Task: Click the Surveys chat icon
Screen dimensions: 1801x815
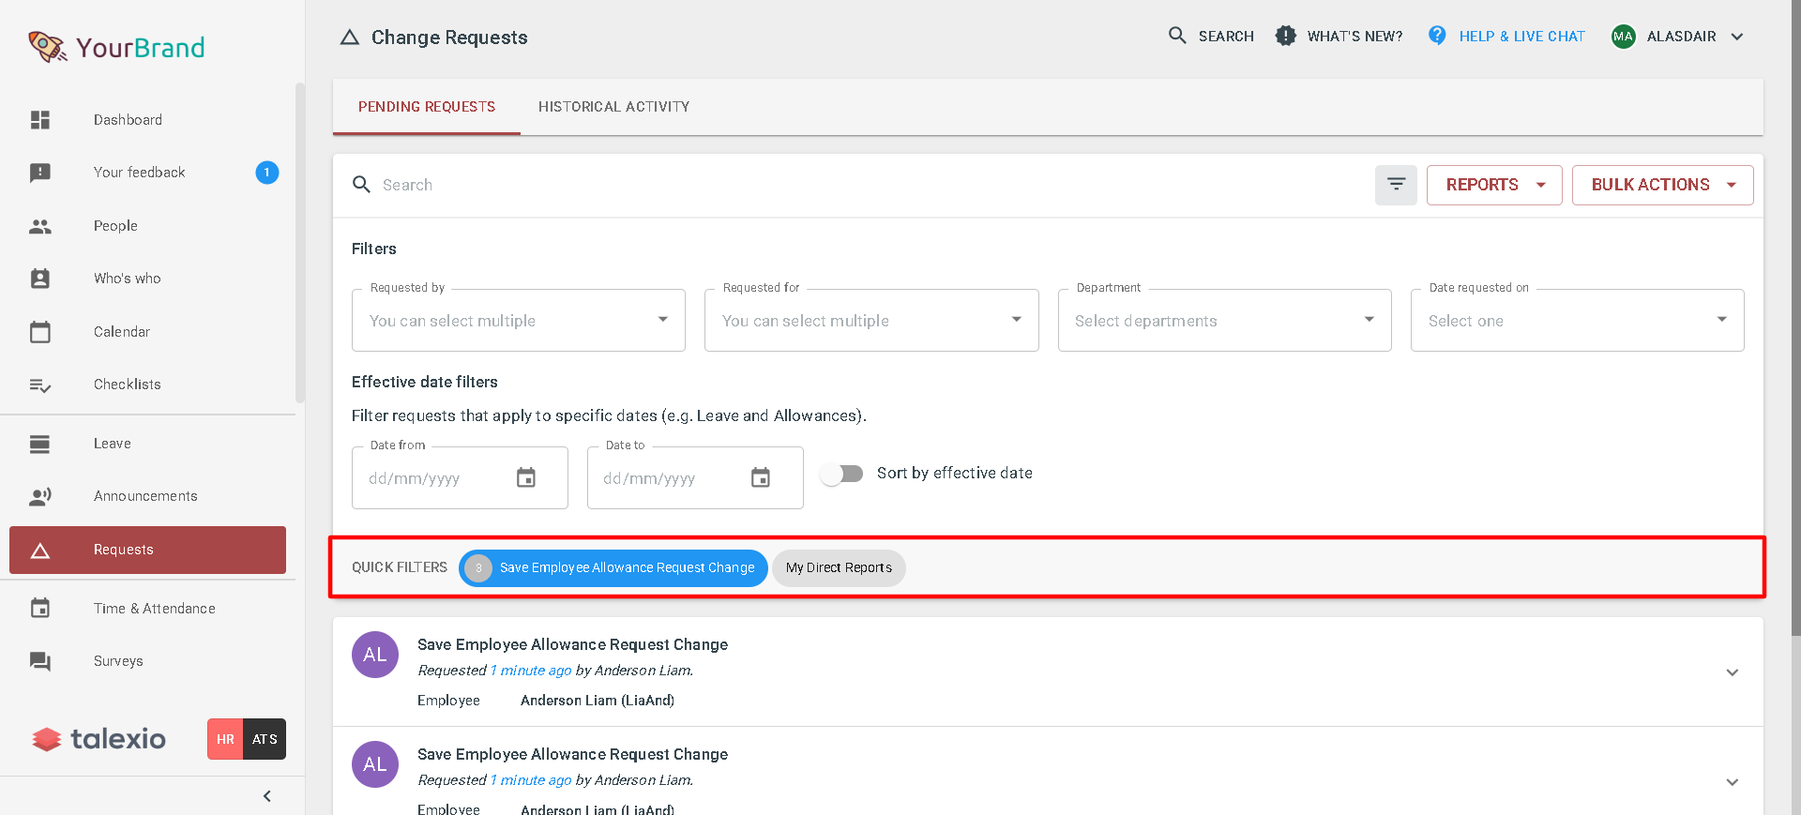Action: click(x=40, y=661)
